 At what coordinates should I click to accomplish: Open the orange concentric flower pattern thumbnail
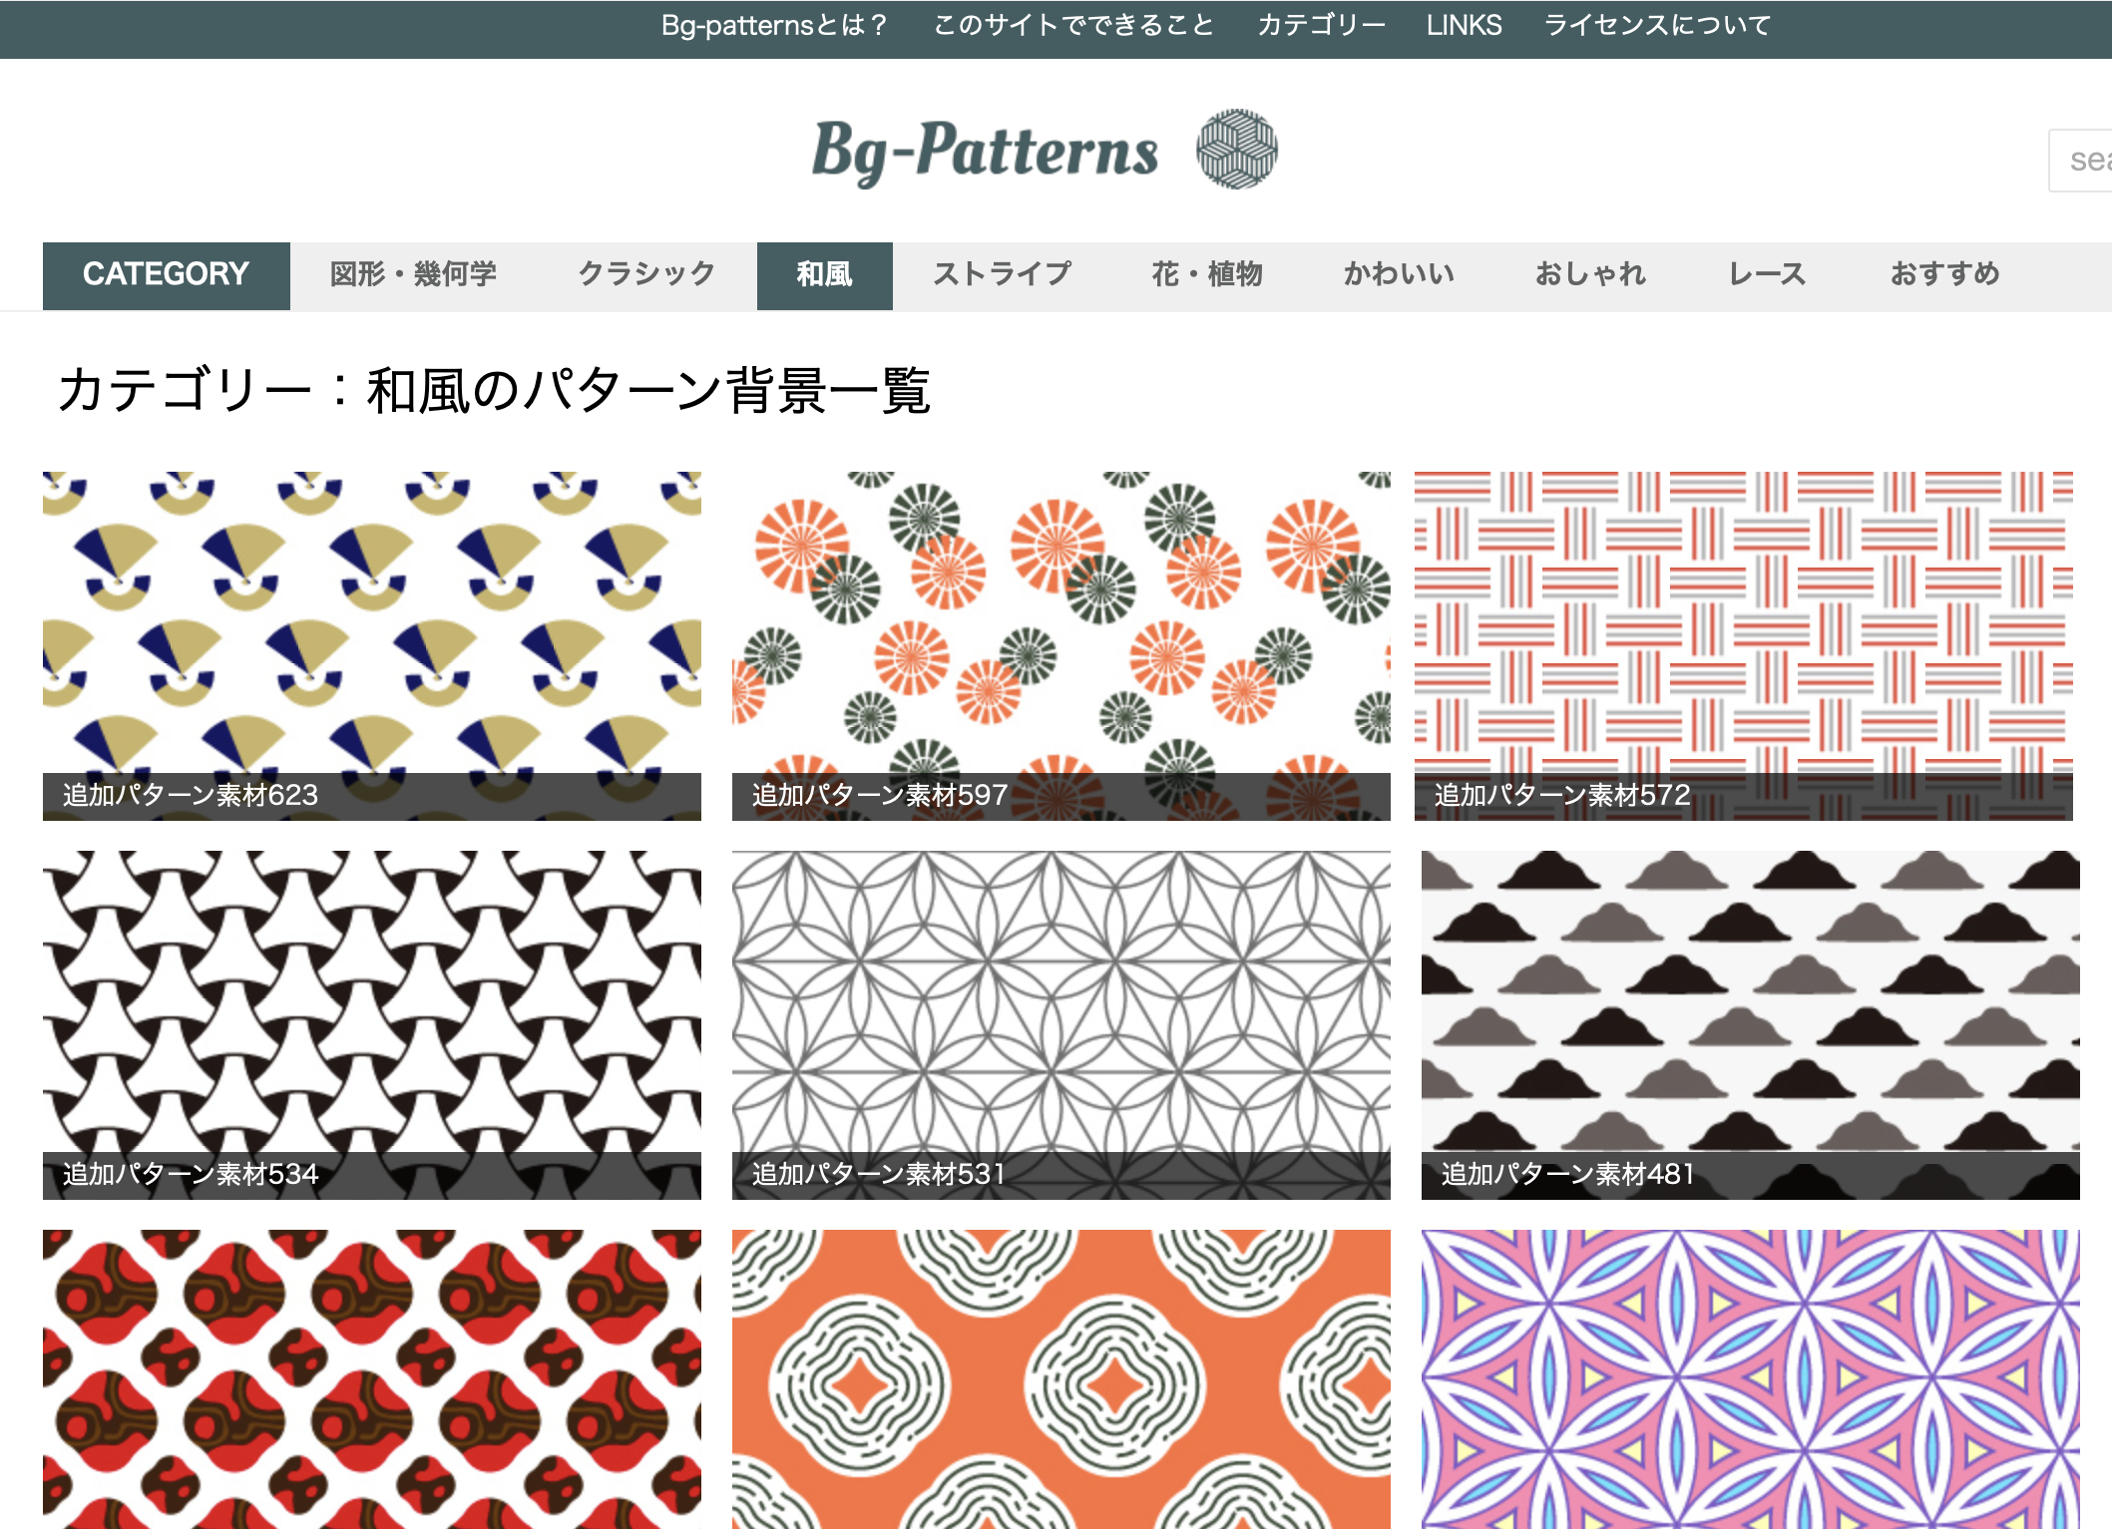(1061, 1379)
